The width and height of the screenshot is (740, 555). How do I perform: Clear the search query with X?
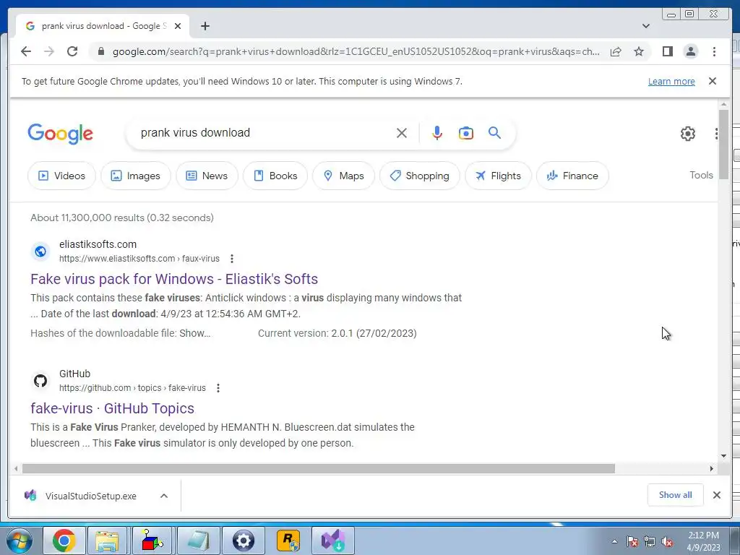click(x=402, y=133)
